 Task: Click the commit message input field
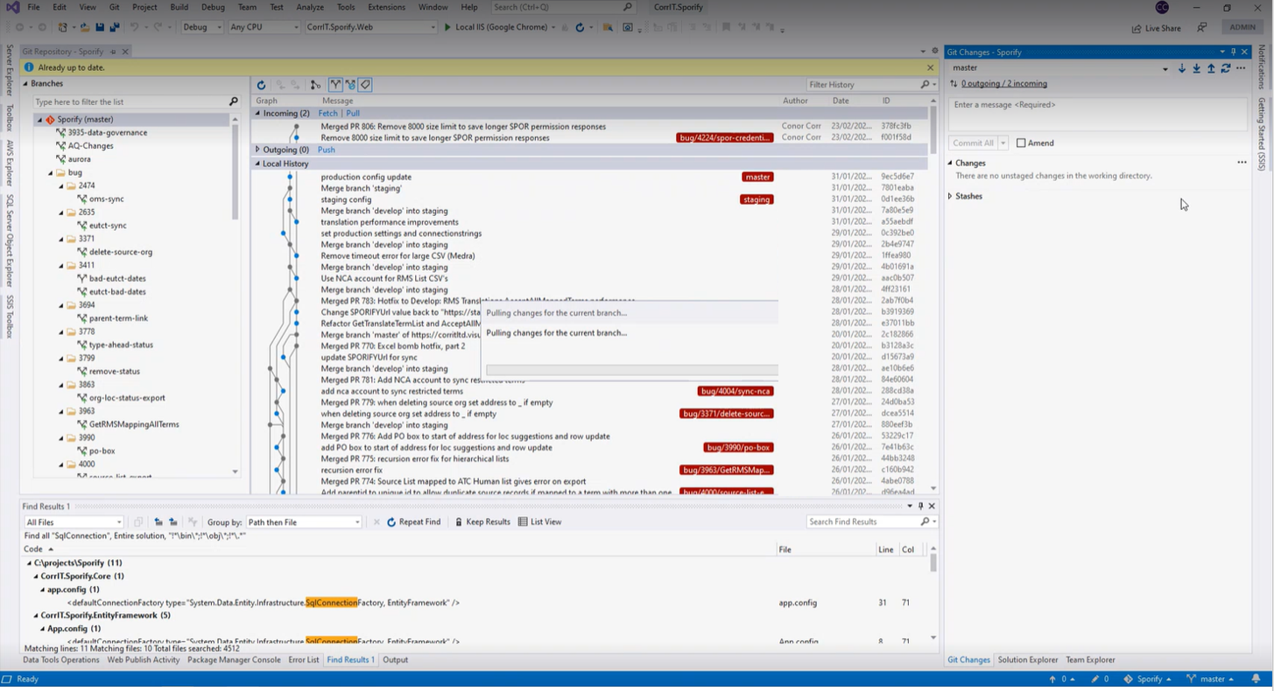tap(1097, 114)
